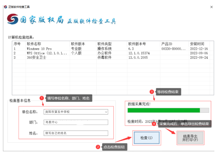The width and height of the screenshot is (223, 156).
Task: Focus the 部门 input field
Action: click(x=75, y=122)
